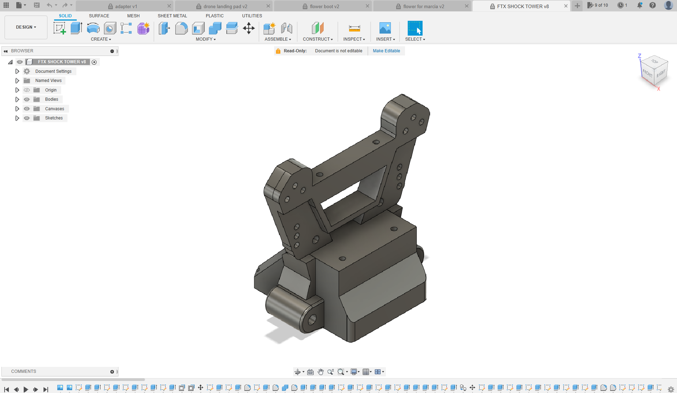This screenshot has width=677, height=393.
Task: Click the 9 of 10 extensions indicator
Action: [597, 5]
